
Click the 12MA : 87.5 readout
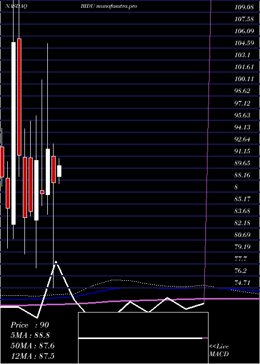click(33, 356)
